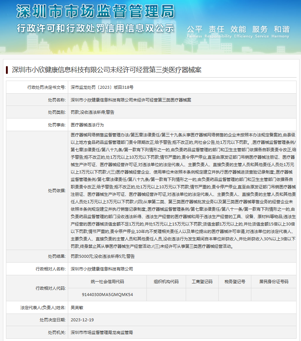The image size is (301, 341).
Task: Click the 行政相对人名称 label
Action: point(50,269)
